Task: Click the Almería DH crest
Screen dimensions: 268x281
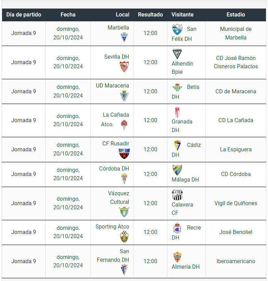Action: coord(177,257)
